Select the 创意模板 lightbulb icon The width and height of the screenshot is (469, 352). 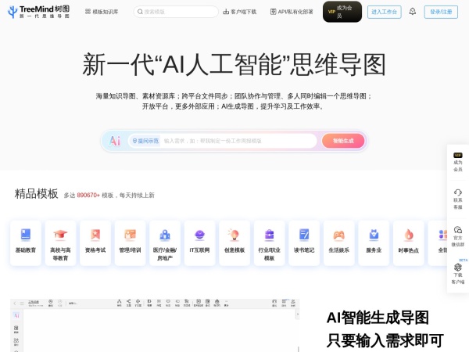click(x=234, y=235)
